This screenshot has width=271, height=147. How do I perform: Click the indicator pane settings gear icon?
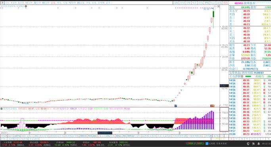[1, 109]
